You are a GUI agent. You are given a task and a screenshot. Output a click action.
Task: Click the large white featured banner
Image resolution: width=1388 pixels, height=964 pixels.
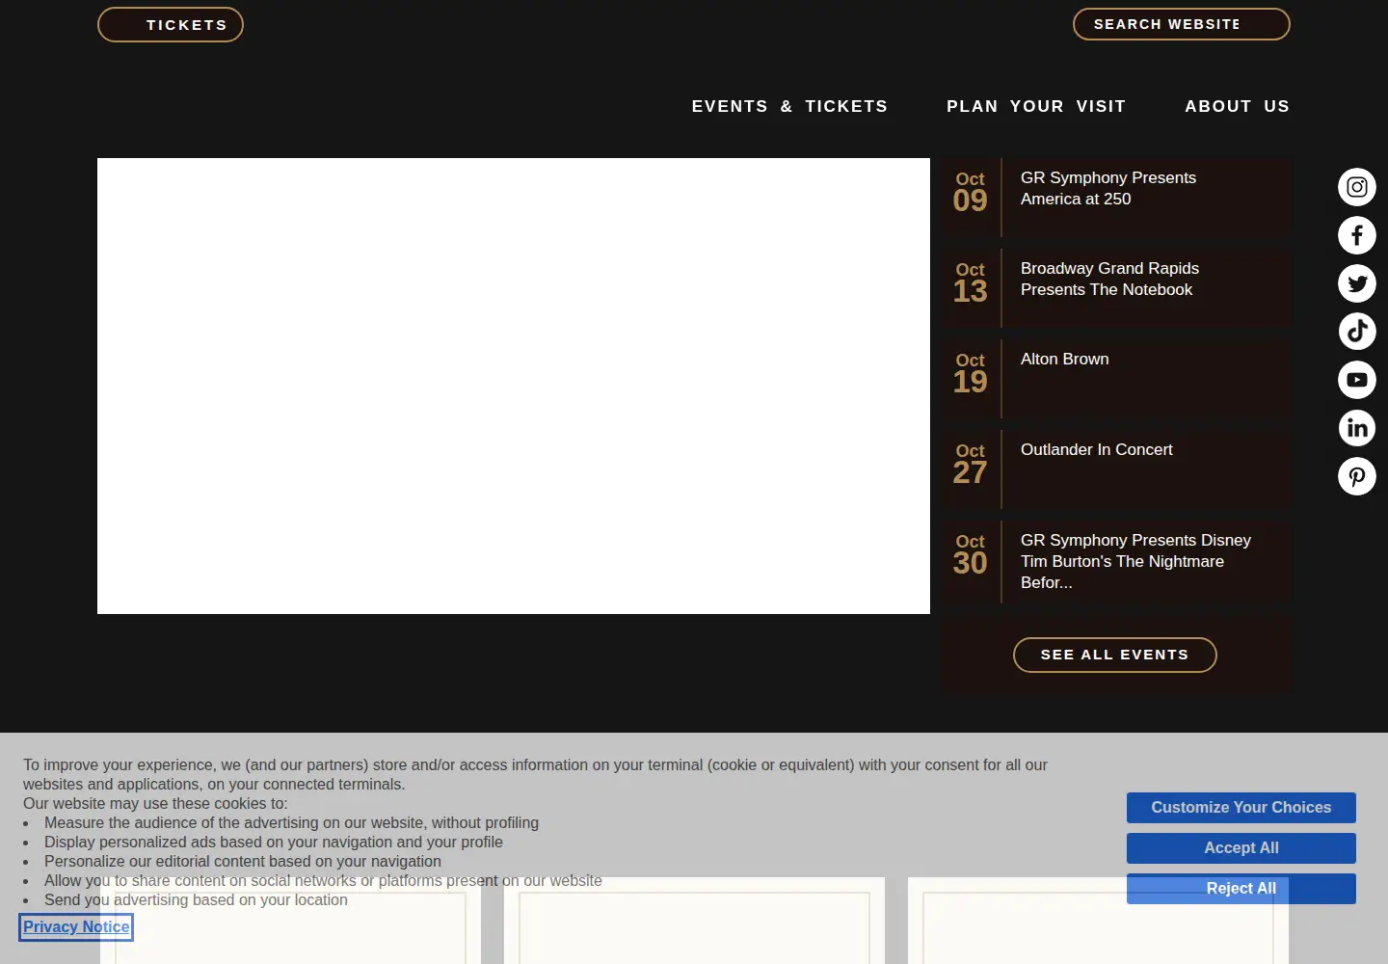coord(514,386)
